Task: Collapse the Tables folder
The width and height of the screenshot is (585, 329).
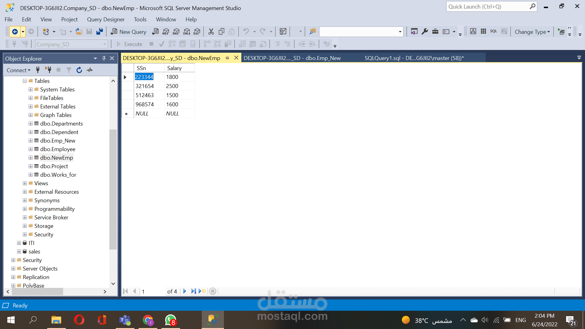Action: 25,81
